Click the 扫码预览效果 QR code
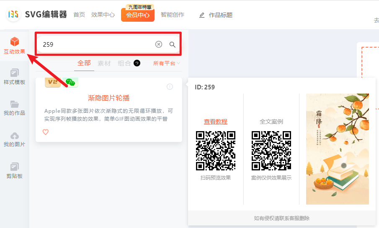This screenshot has width=379, height=228. pos(216,151)
